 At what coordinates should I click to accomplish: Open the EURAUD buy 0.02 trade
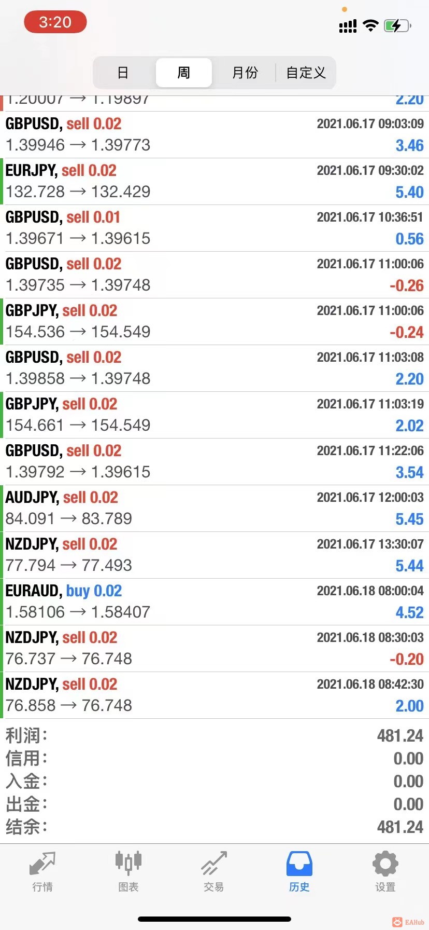coord(214,602)
